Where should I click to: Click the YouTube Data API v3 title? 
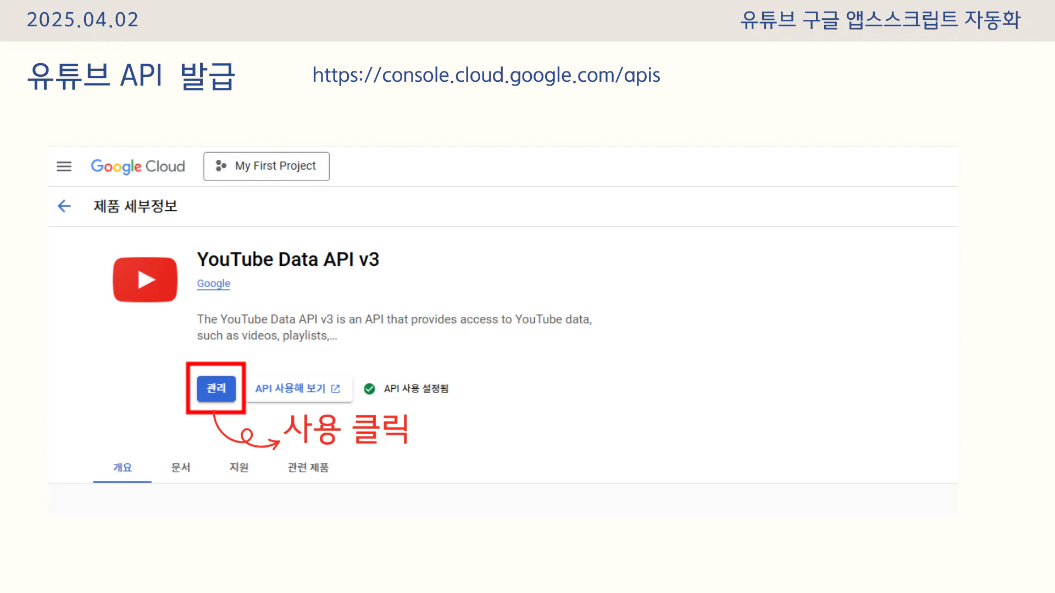click(288, 259)
